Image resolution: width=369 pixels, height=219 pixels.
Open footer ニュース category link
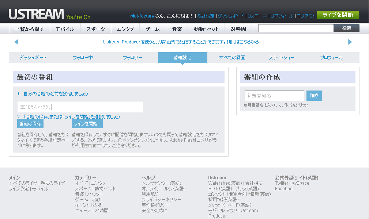tap(83, 211)
